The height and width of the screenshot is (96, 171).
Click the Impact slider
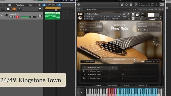tap(90, 27)
